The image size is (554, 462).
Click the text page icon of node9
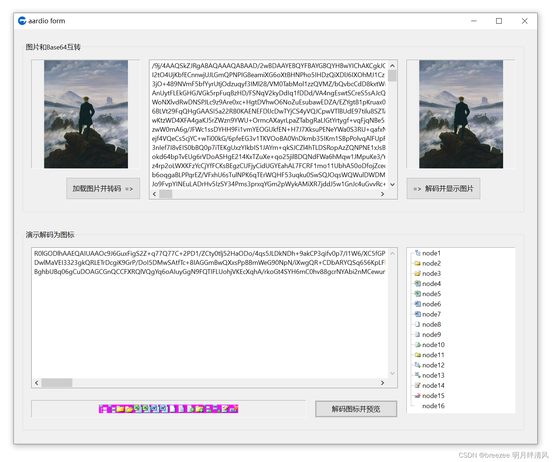coord(418,334)
